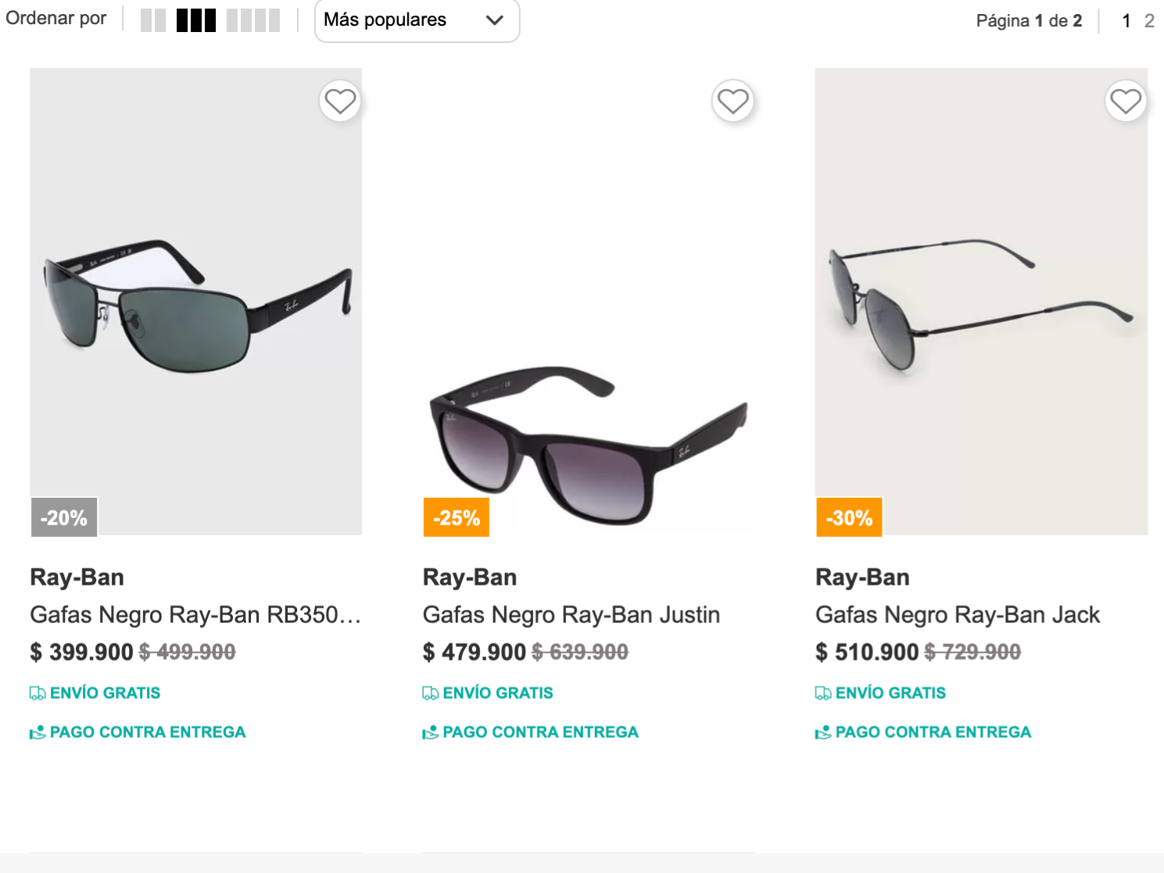Screen dimensions: 1164x873
Task: Open the Más populares sort dropdown
Action: pos(417,20)
